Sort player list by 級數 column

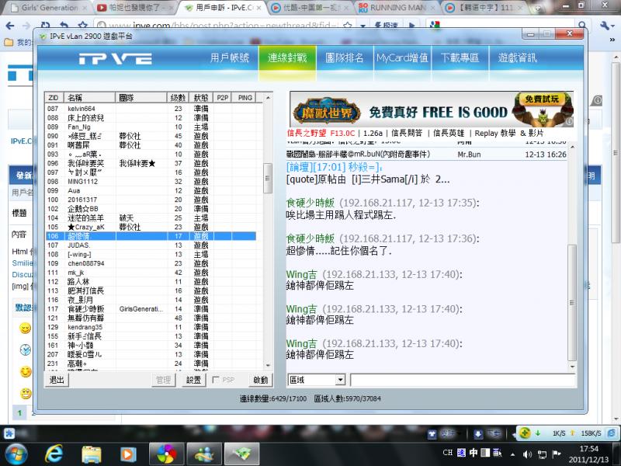178,98
